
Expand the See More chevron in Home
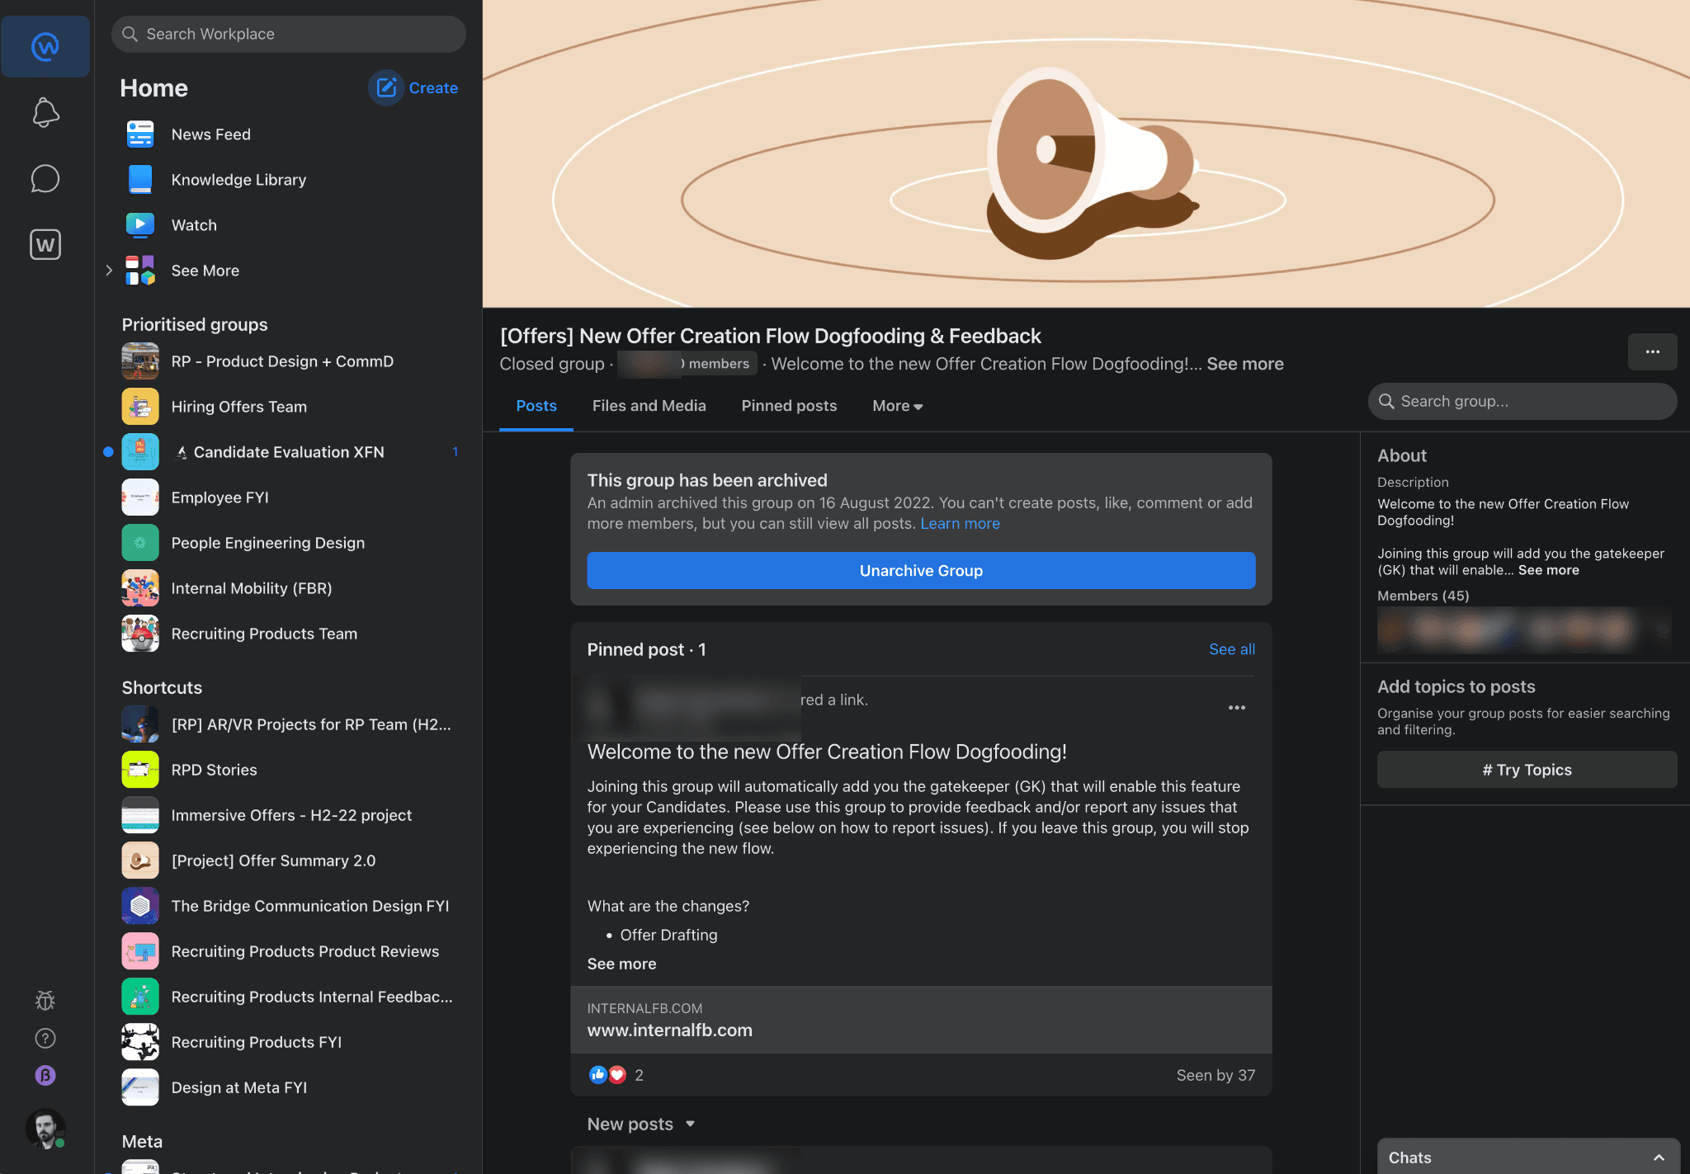tap(109, 270)
